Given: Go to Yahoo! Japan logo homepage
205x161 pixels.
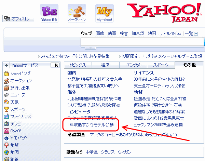Looking at the screenshot, I should point(164,13).
